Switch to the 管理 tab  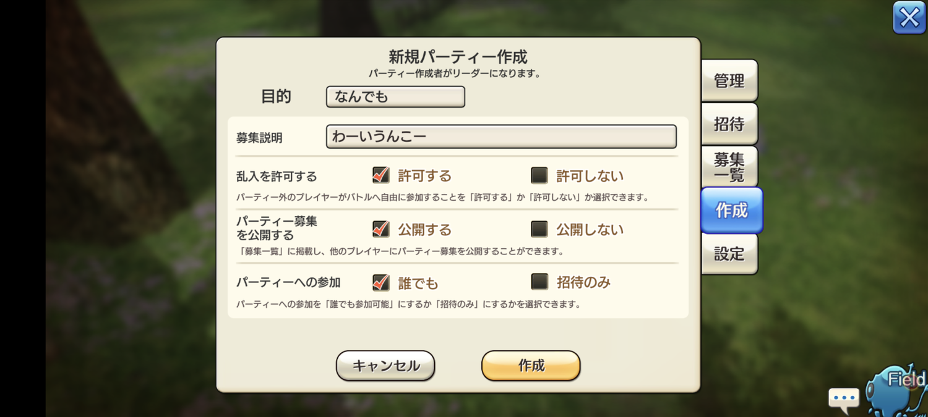(729, 81)
